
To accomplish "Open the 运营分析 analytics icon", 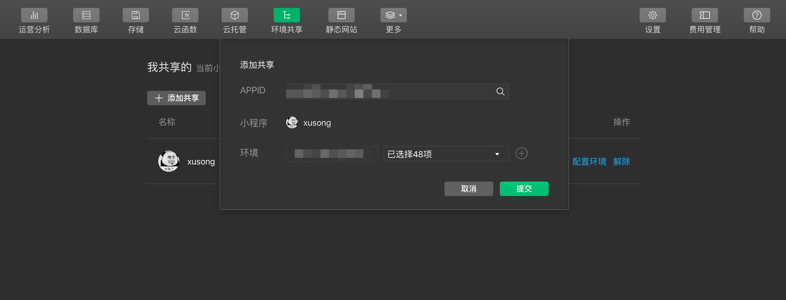I will pyautogui.click(x=34, y=15).
